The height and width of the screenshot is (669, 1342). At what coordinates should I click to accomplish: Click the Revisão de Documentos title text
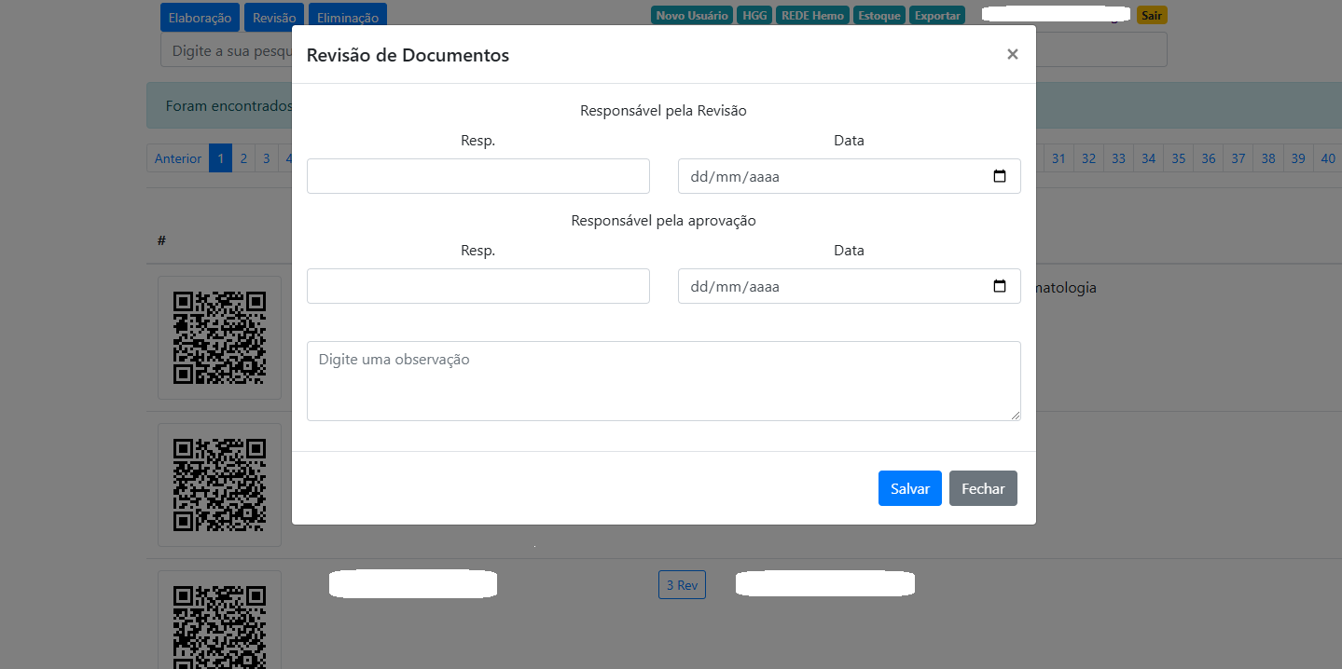408,55
